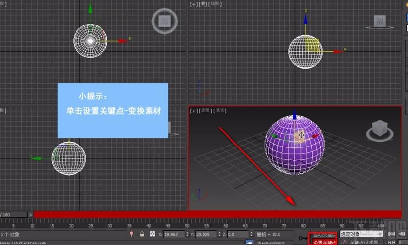Click the green Y-axis arrow in top viewport
Image resolution: width=408 pixels, height=245 pixels.
pos(90,9)
